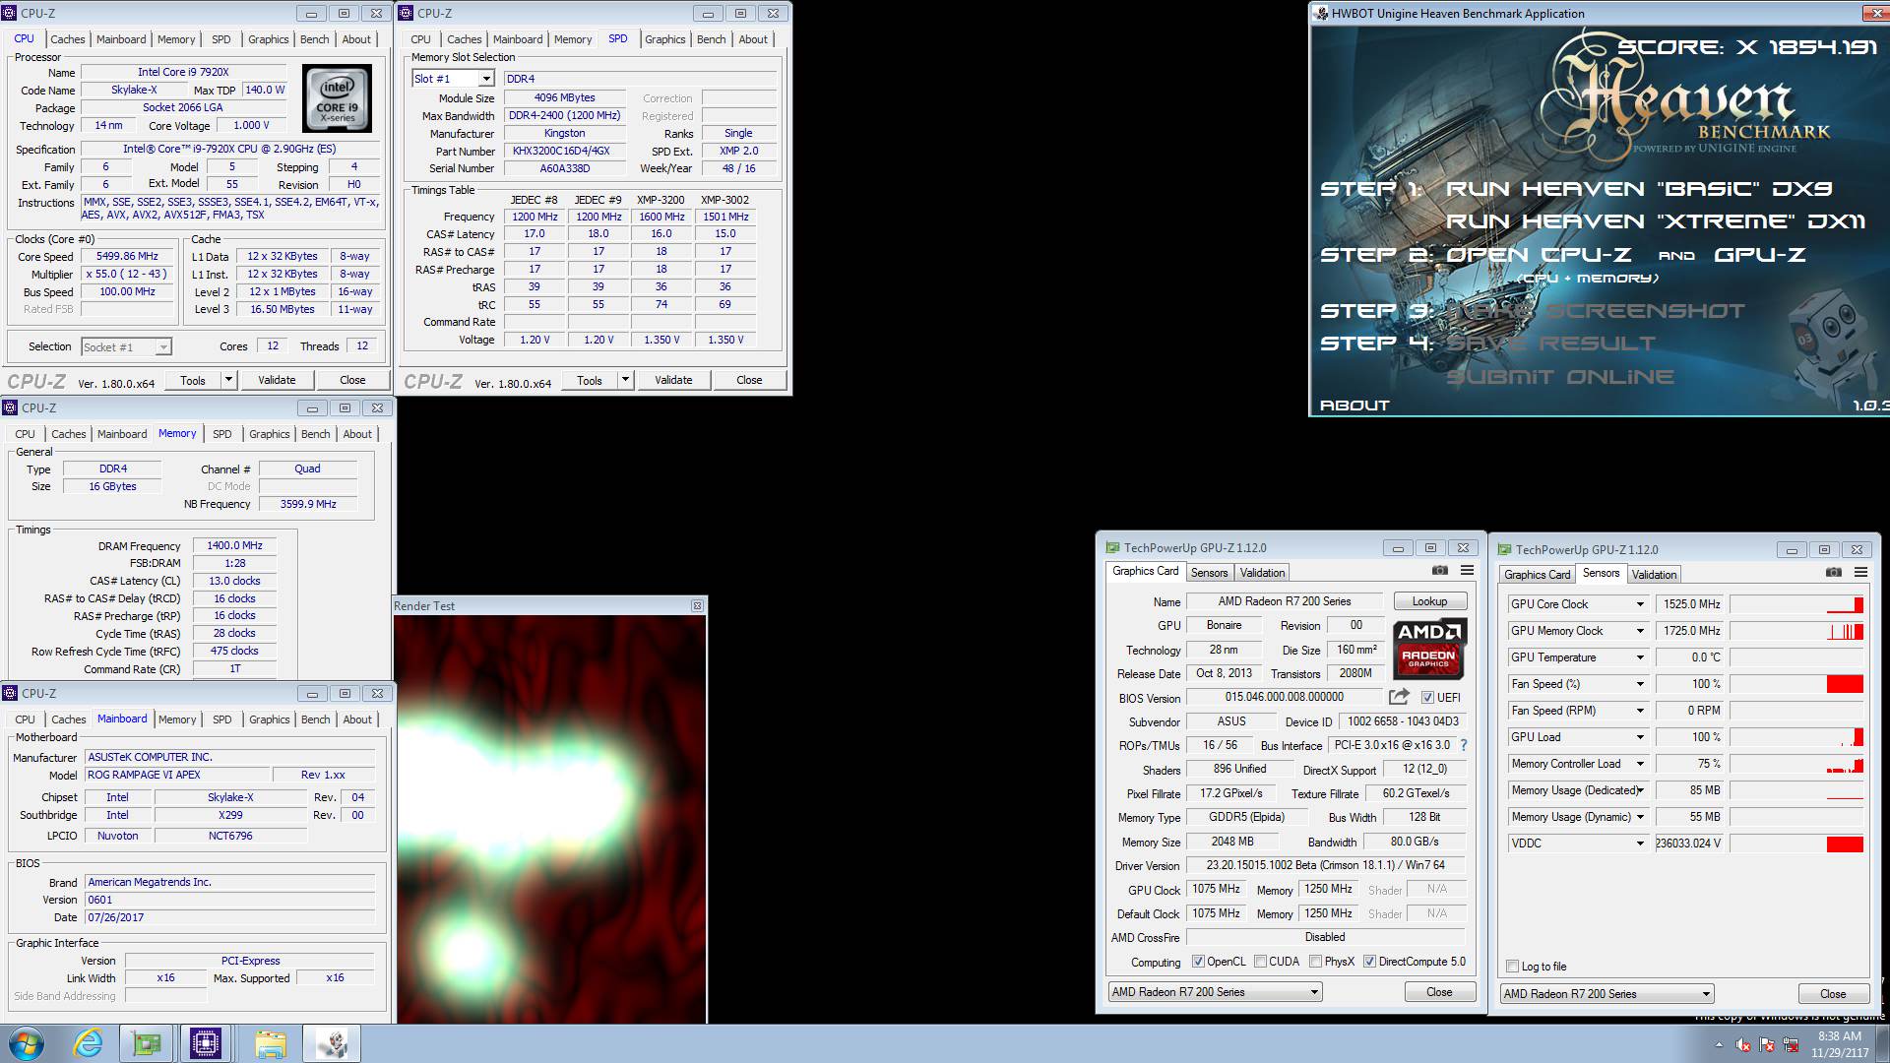The image size is (1890, 1063).
Task: Open File Explorer from the taskbar
Action: 270,1043
